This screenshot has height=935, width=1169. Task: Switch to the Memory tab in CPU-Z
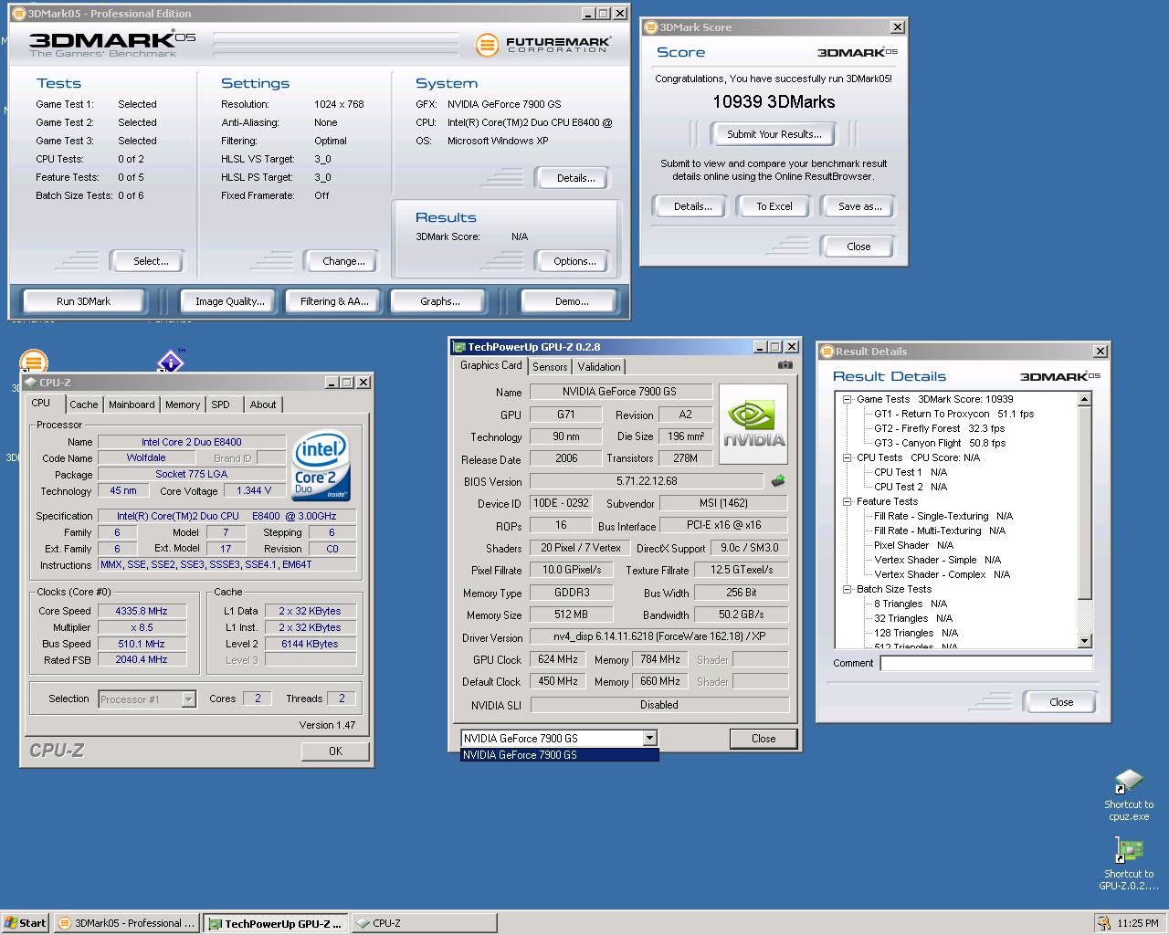[183, 404]
